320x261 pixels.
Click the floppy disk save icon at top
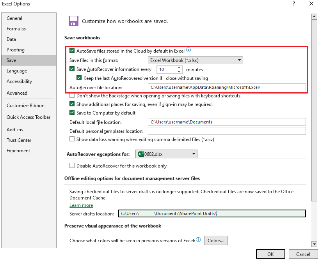point(74,21)
